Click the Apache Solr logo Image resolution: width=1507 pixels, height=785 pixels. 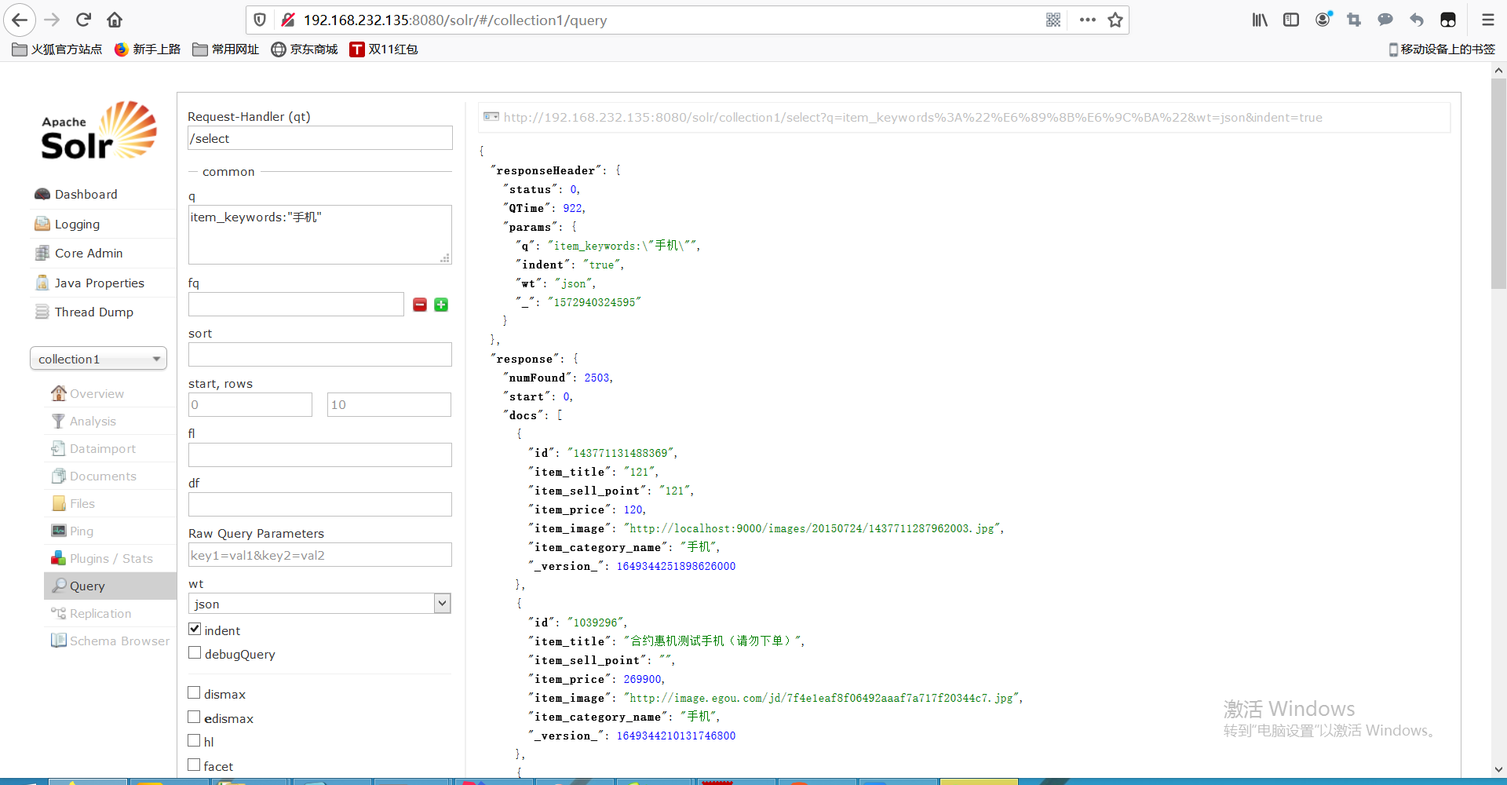[98, 131]
